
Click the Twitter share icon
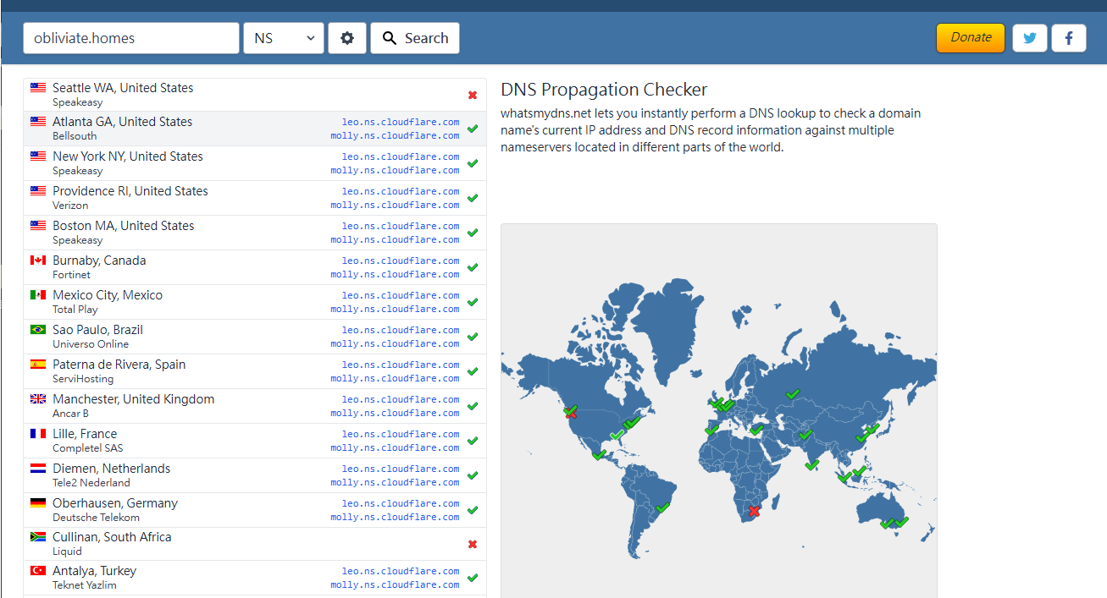(1029, 38)
